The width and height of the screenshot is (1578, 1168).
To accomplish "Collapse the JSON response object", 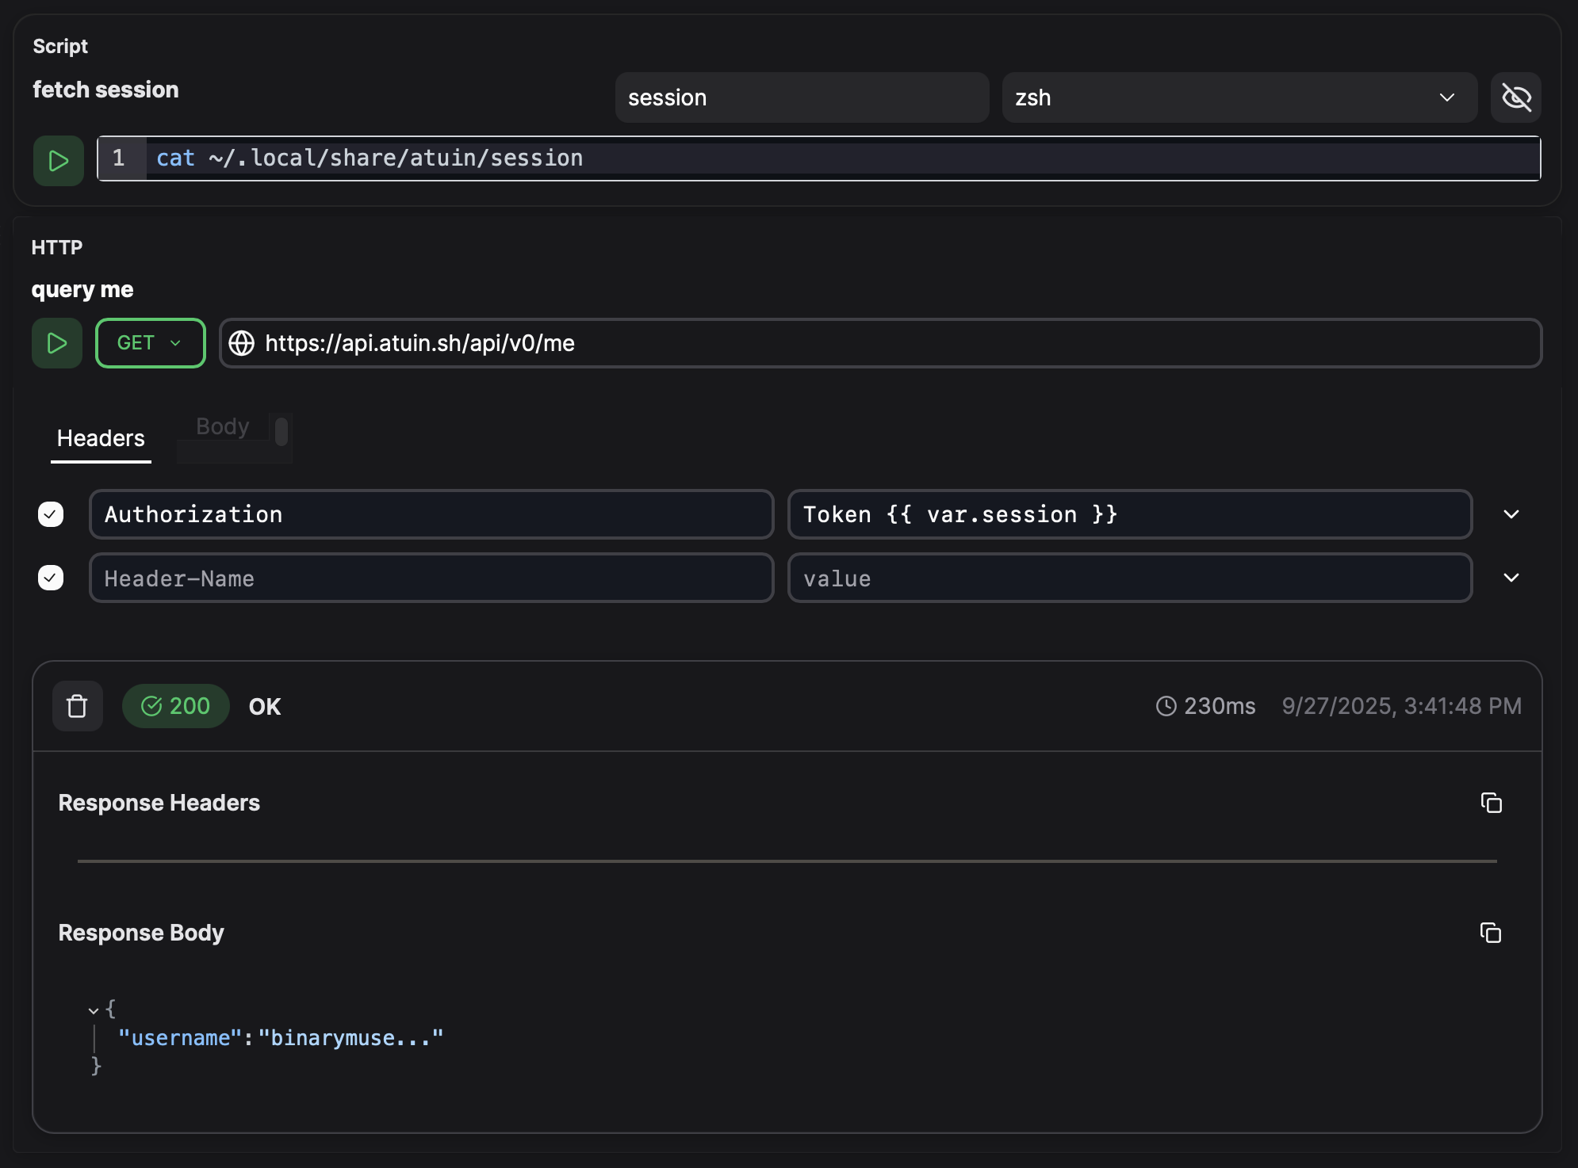I will [x=94, y=1010].
